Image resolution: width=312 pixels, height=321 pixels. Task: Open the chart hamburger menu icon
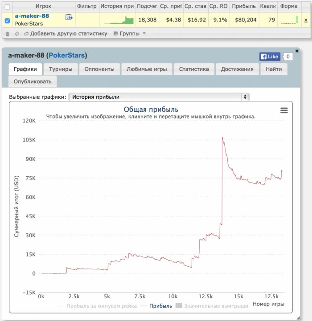[x=284, y=110]
